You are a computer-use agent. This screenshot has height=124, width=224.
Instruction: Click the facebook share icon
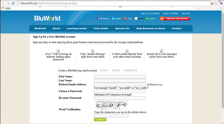pyautogui.click(x=98, y=18)
